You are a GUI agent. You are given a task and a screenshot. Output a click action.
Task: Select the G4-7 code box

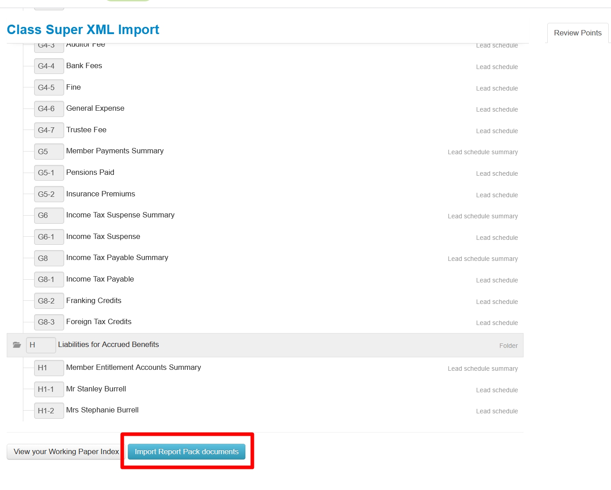coord(49,130)
